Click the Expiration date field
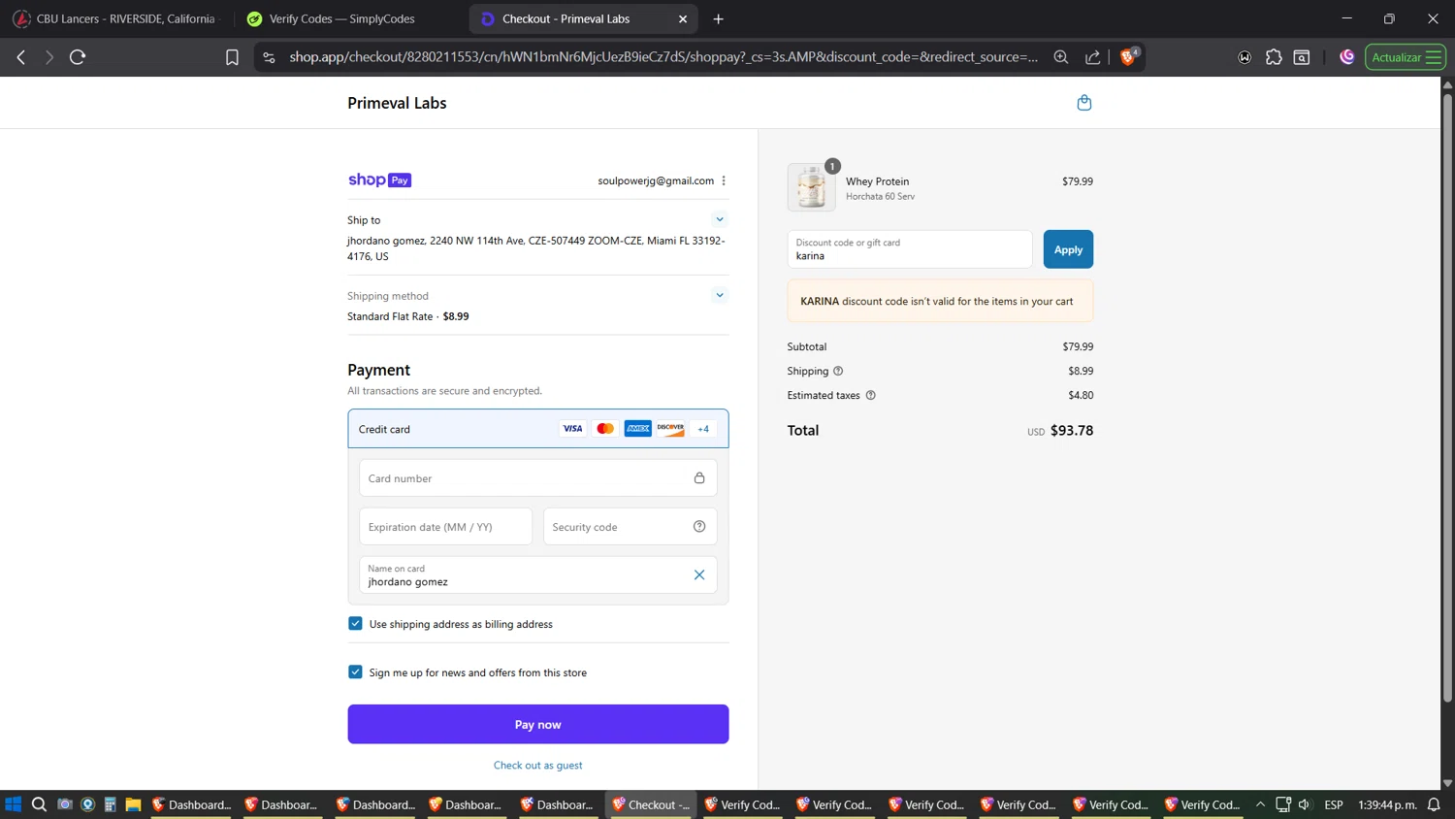1455x819 pixels. [x=445, y=526]
